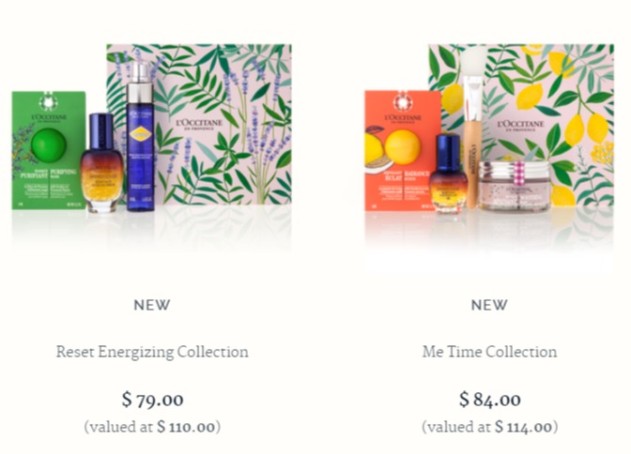Click the green ball on Purifying mask
The width and height of the screenshot is (631, 454).
click(49, 144)
